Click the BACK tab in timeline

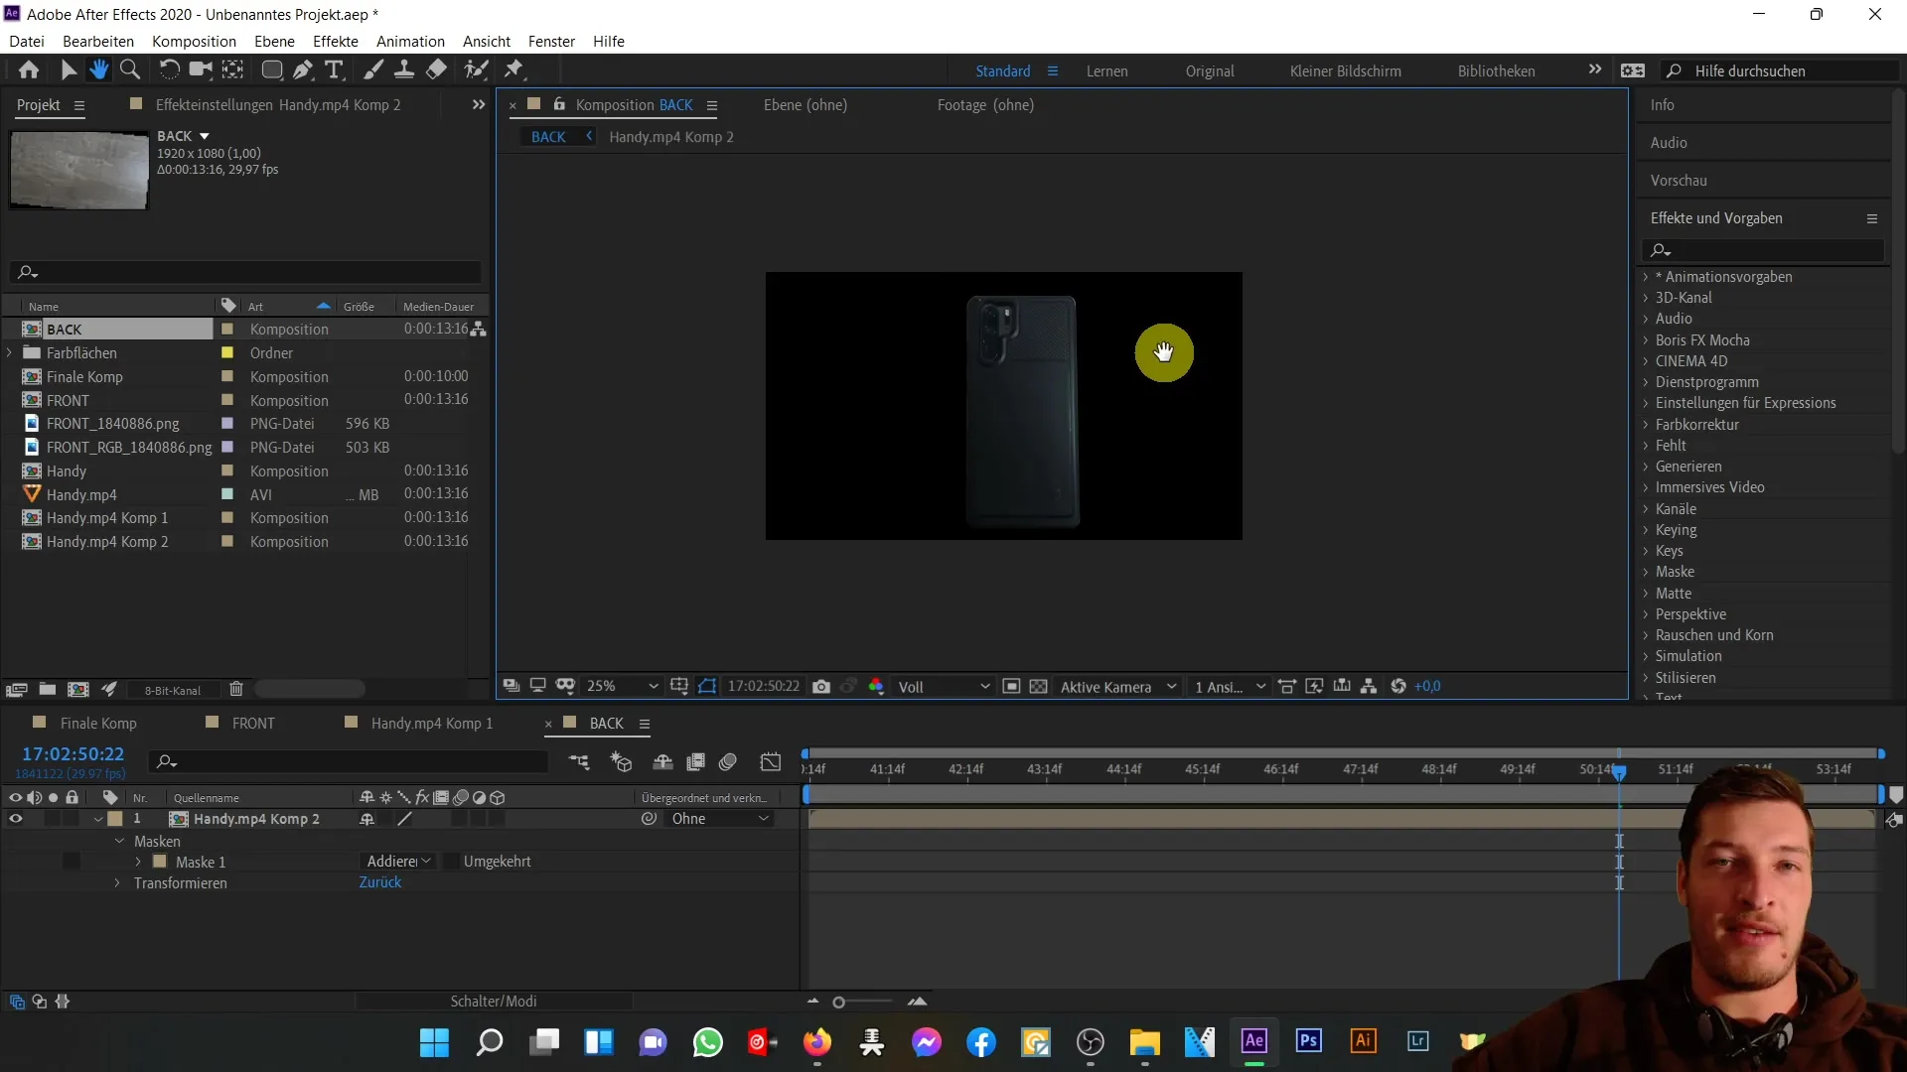tap(605, 723)
